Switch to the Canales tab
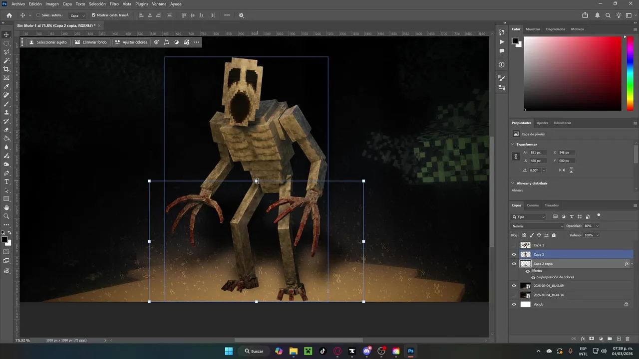 point(533,205)
